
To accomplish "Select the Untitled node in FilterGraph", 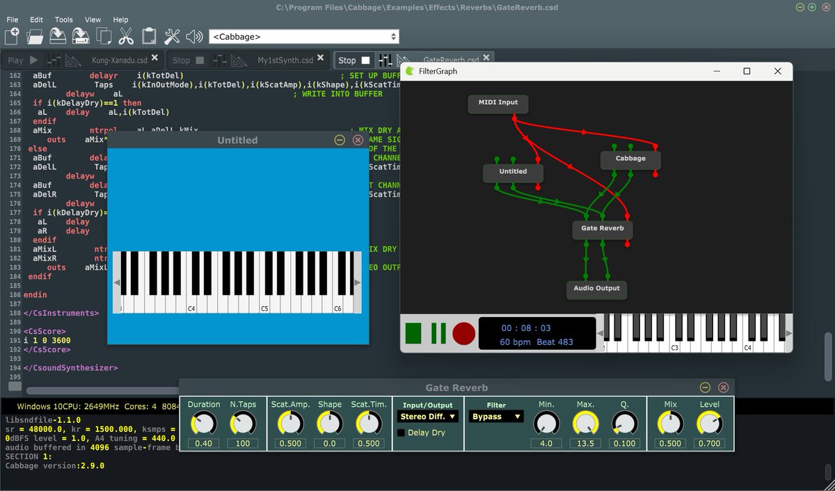I will pos(513,172).
